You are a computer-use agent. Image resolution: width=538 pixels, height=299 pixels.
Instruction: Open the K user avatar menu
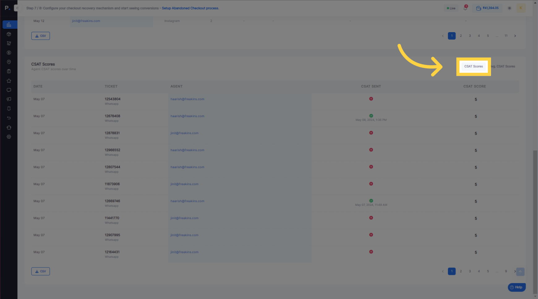point(521,8)
